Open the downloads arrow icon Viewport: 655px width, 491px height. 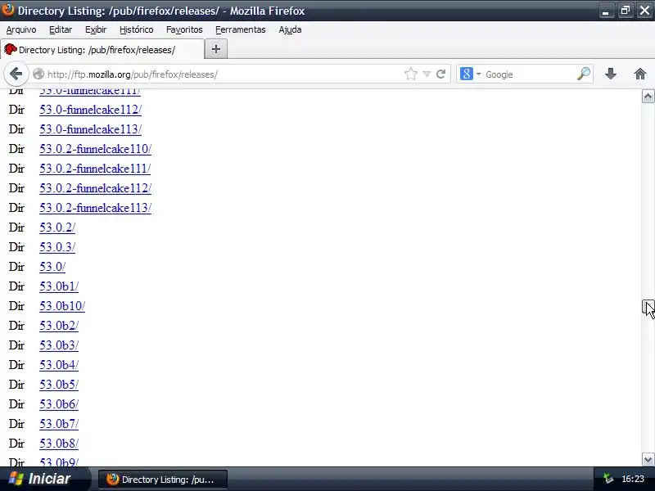coord(610,74)
